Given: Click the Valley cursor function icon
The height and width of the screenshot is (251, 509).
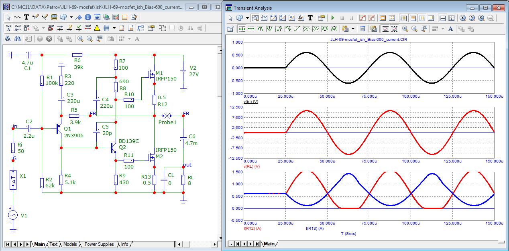Looking at the screenshot, I should tap(270, 29).
